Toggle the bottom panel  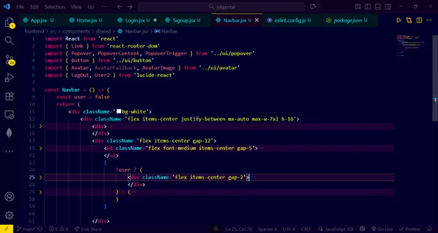[x=377, y=6]
